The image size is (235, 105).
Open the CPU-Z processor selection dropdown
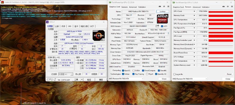(x=66, y=74)
